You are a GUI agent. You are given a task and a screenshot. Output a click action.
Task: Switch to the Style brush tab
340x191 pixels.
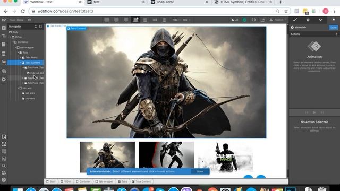pos(295,20)
